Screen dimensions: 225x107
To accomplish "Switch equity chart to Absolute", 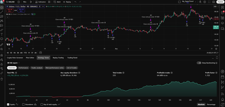I will click(201, 104).
